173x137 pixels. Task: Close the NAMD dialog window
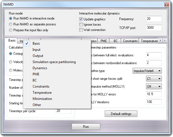[x=166, y=4]
